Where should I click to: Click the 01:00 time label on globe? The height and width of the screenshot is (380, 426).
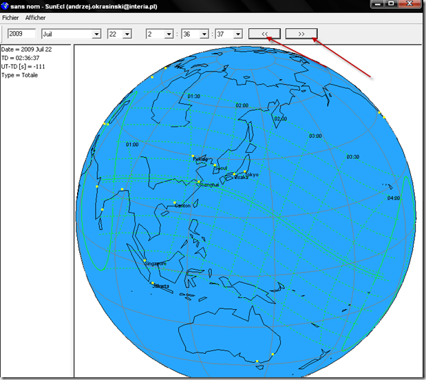point(132,145)
